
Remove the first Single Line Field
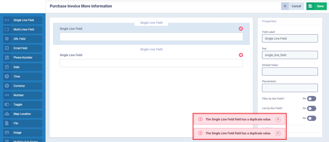tap(241, 28)
